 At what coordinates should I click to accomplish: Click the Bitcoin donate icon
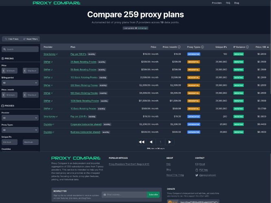[170, 202]
